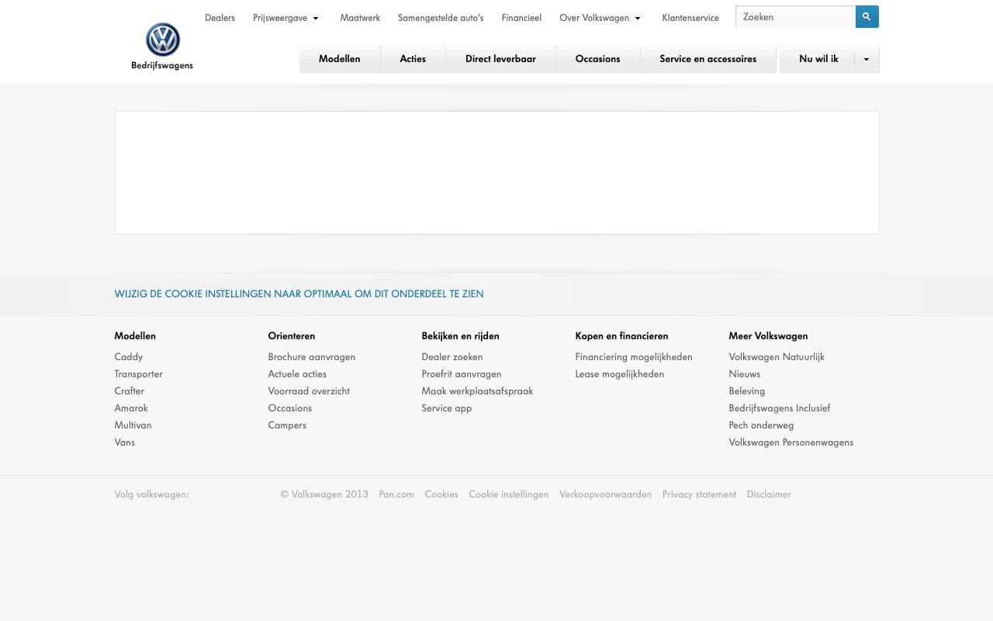Expand the Over Volkswagen menu
The height and width of the screenshot is (621, 993).
point(600,18)
